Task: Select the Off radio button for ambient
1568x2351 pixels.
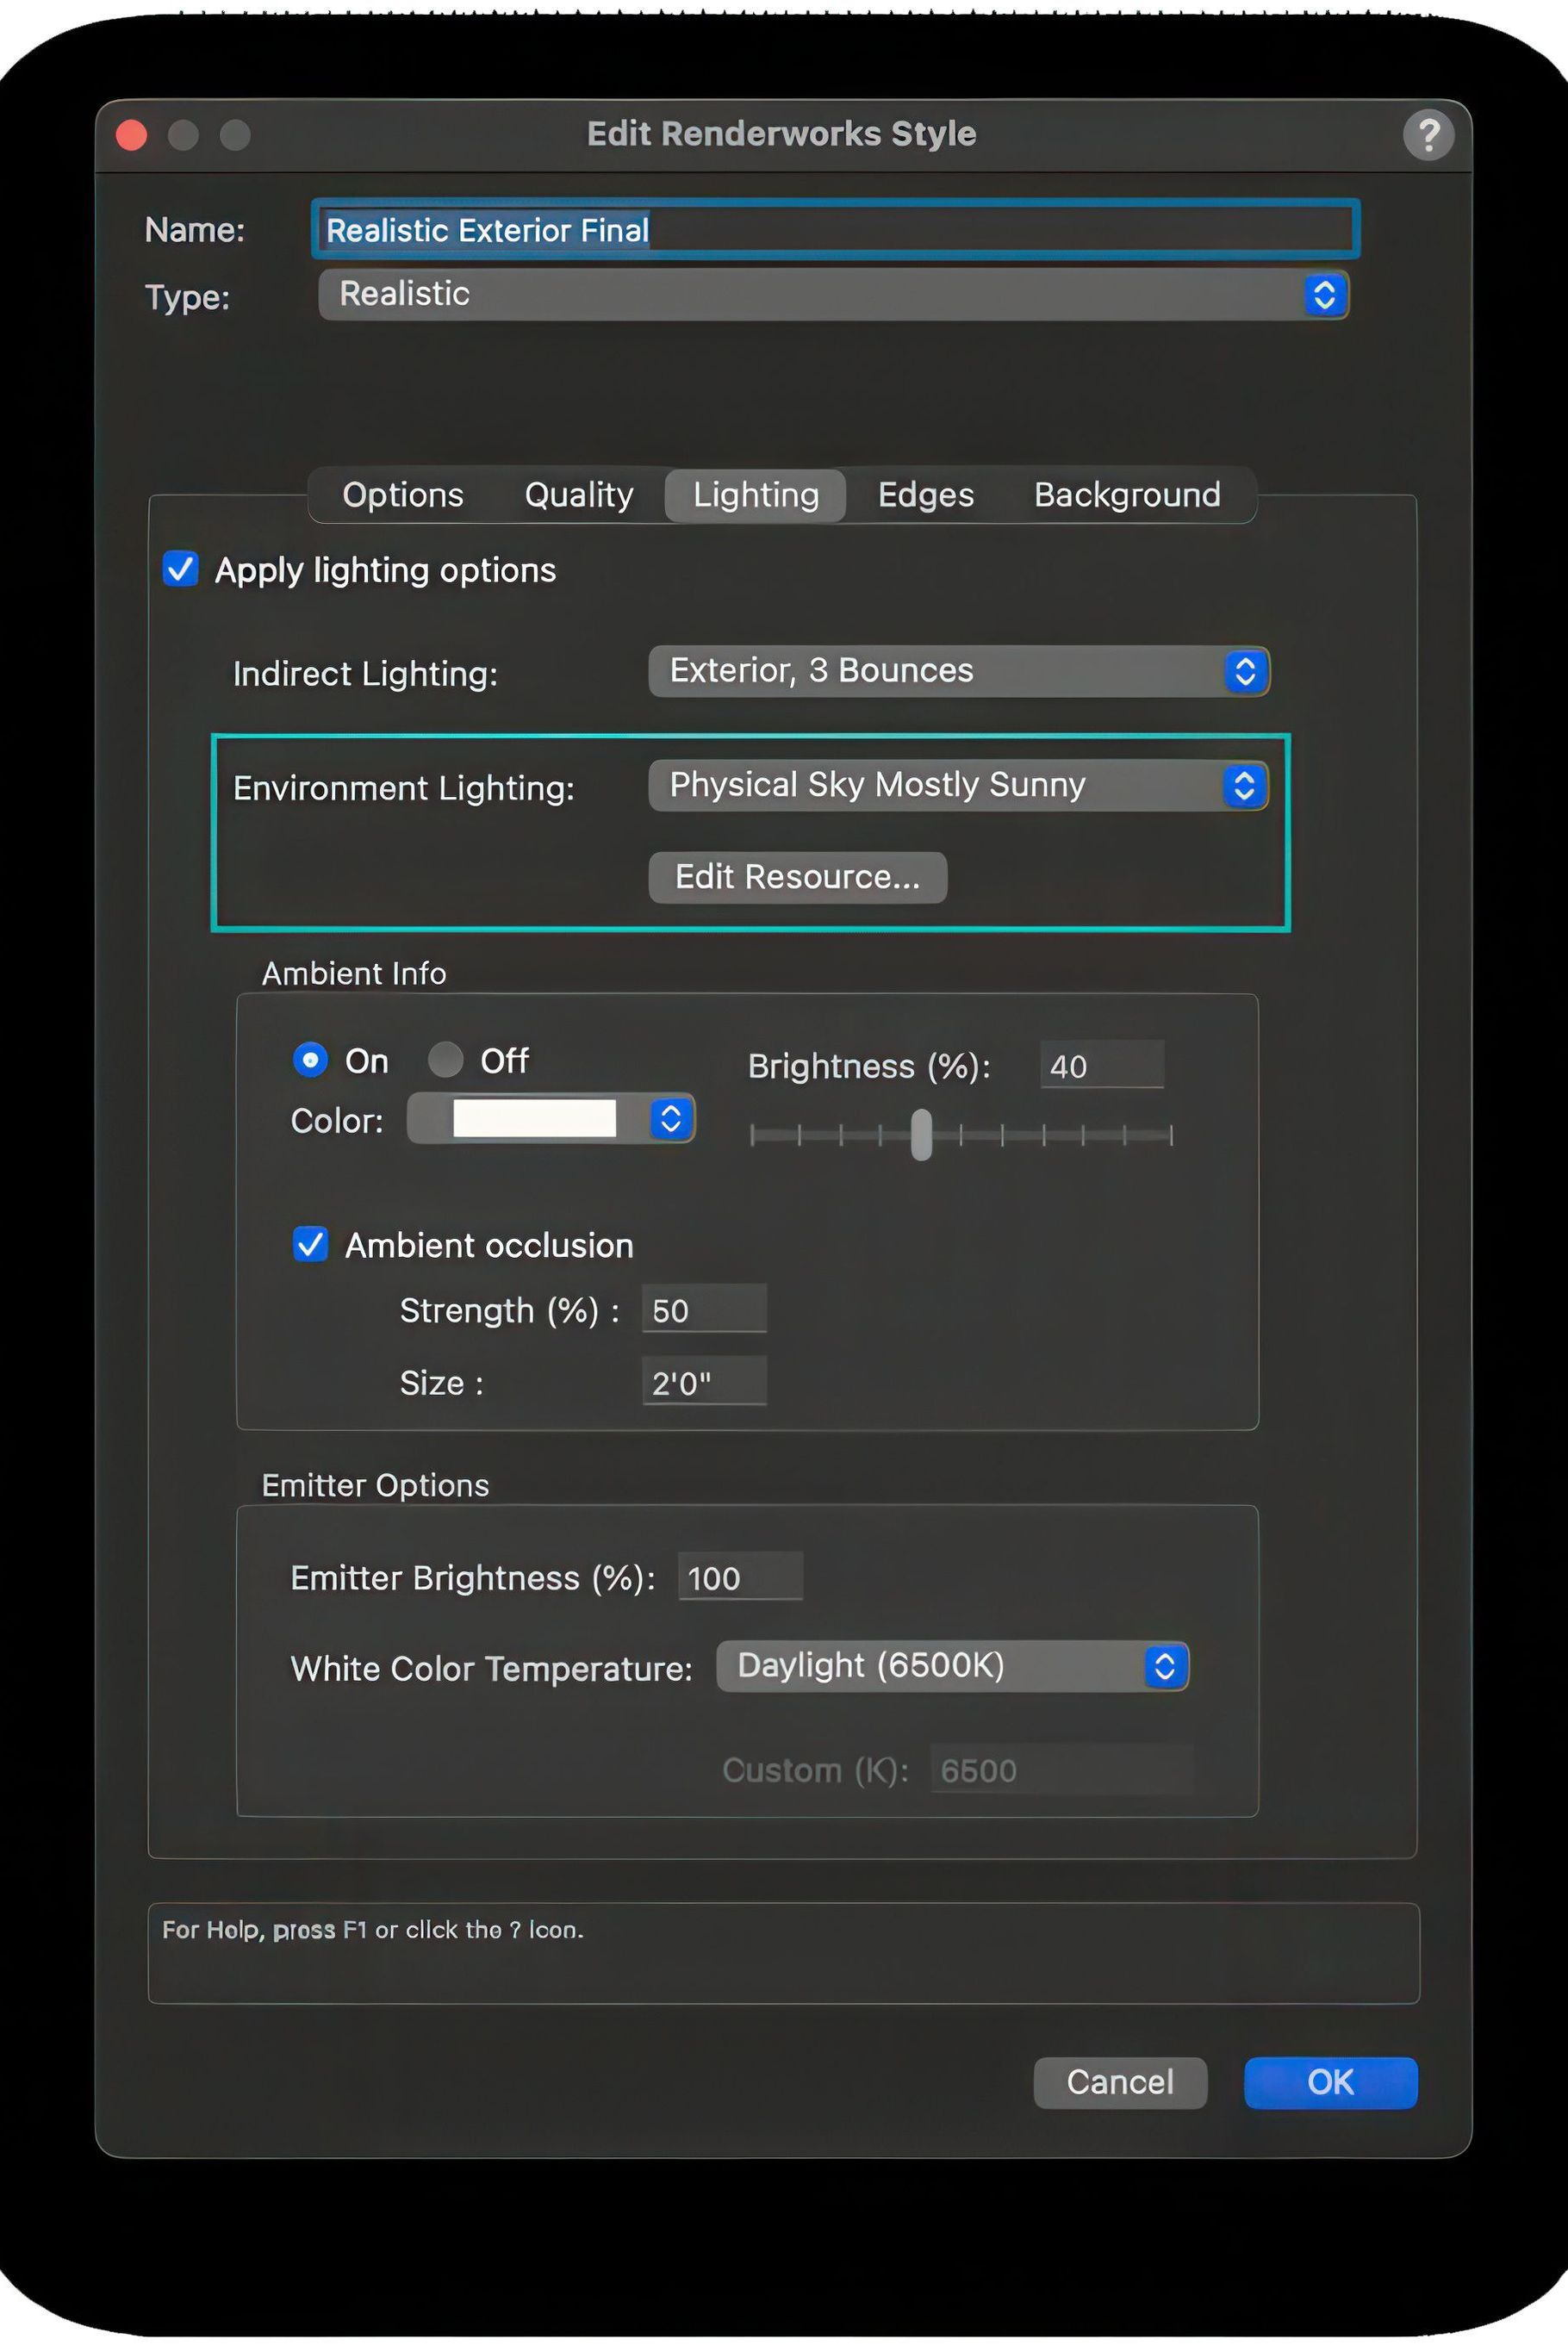Action: pos(445,1059)
